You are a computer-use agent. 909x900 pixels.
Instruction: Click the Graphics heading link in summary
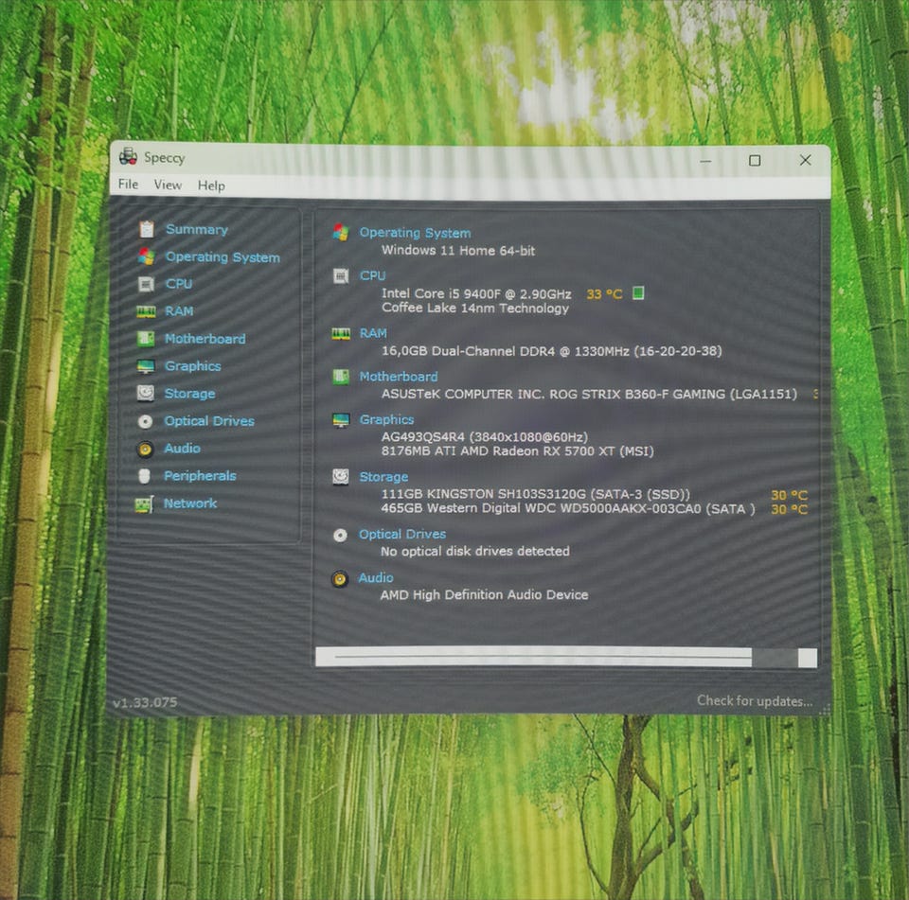pos(386,419)
